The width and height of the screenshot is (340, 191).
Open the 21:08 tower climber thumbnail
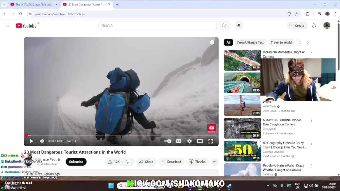242,106
